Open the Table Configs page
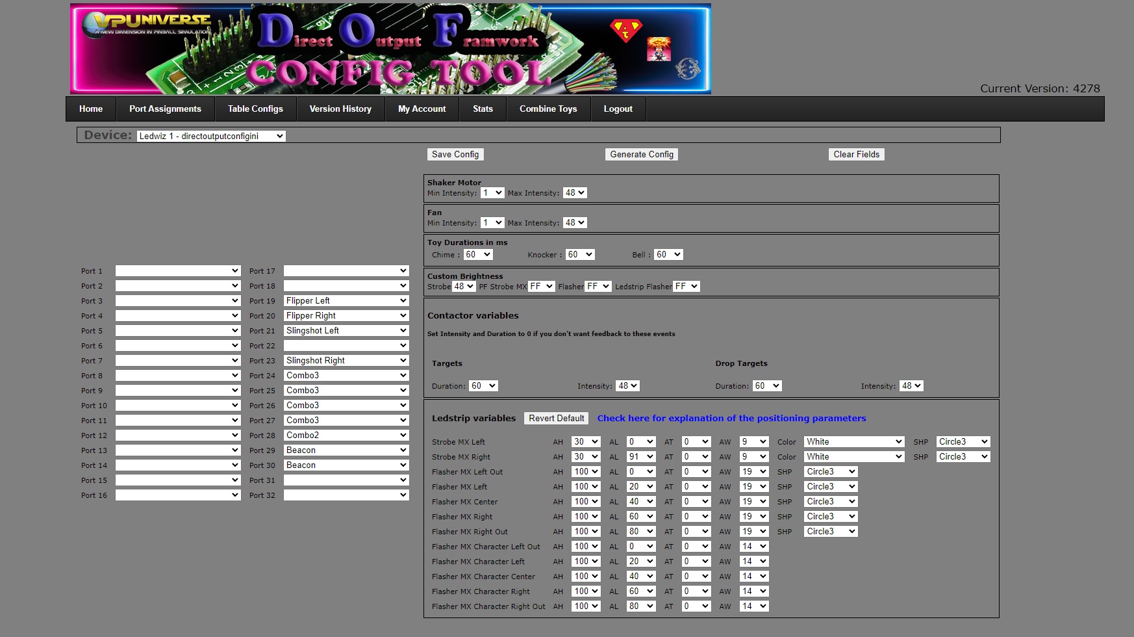 255,109
